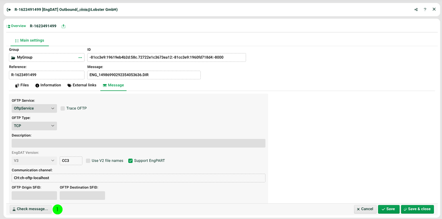
Task: Click the share icon in title bar
Action: [x=416, y=9]
